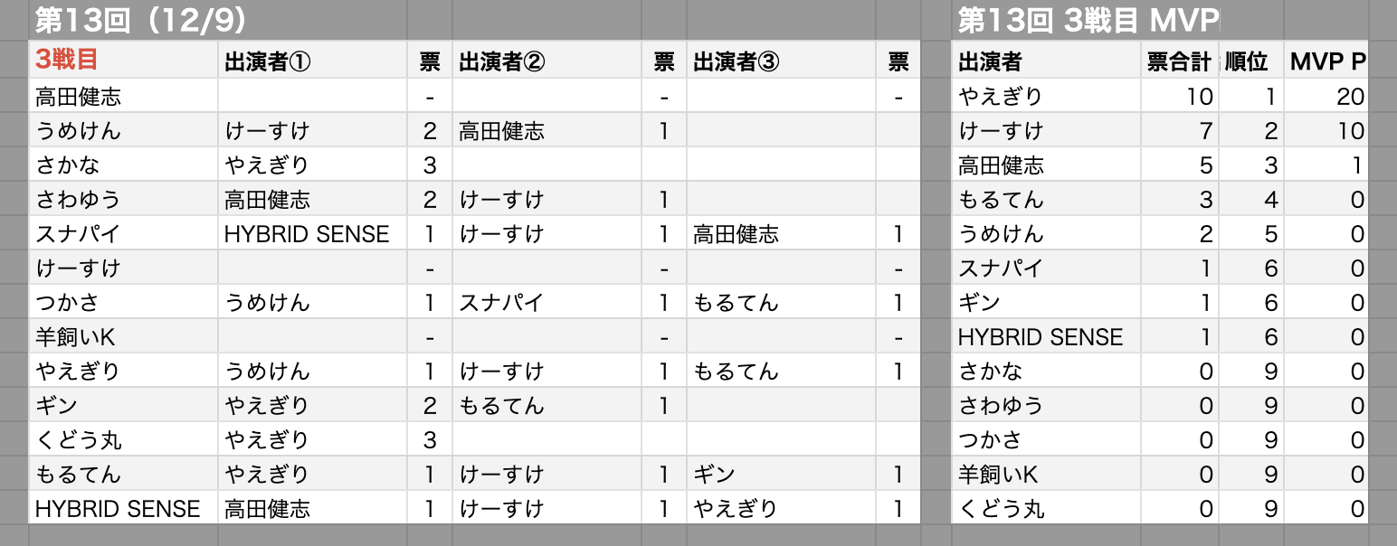
Task: Click the 第13回 3戦目 MVP title cell
Action: tap(1088, 20)
